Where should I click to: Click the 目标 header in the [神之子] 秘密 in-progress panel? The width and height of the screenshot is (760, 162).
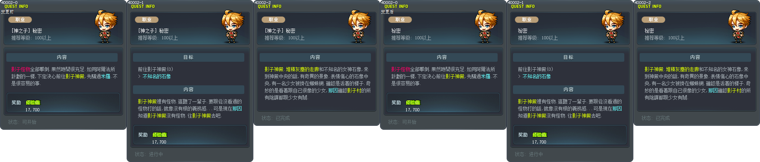click(188, 57)
